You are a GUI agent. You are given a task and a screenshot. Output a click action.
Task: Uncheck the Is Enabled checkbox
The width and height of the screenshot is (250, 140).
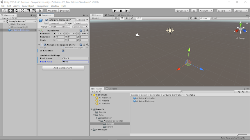pos(63,51)
